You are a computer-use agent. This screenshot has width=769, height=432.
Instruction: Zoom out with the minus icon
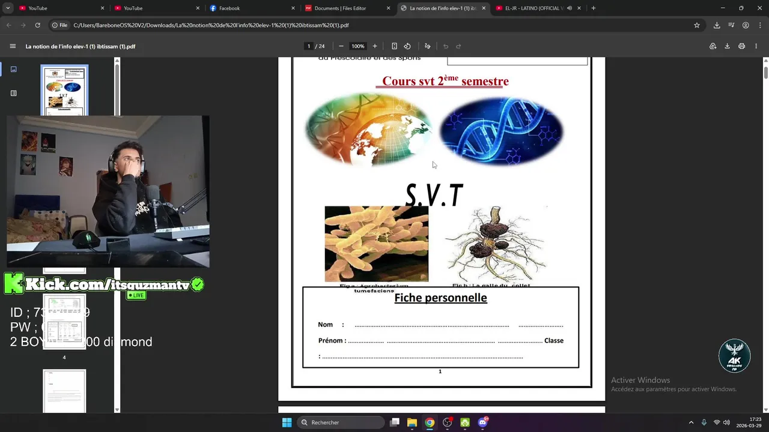point(341,46)
